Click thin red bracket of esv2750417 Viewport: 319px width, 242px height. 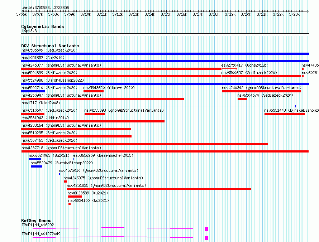[x=229, y=69]
